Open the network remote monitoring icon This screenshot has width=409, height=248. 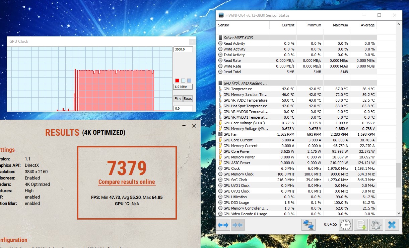tap(309, 225)
